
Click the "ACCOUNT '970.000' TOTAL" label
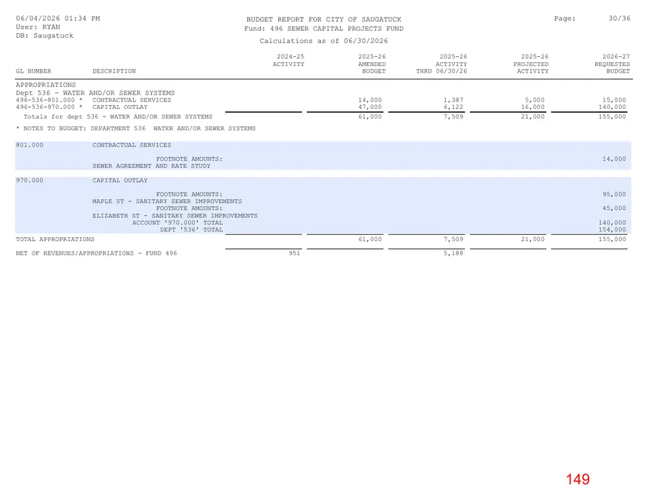click(x=178, y=223)
